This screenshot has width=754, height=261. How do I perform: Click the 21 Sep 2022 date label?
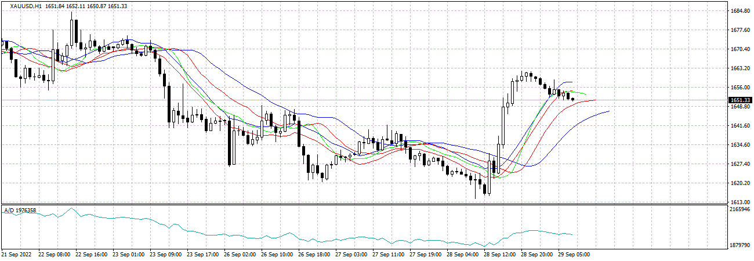(17, 255)
